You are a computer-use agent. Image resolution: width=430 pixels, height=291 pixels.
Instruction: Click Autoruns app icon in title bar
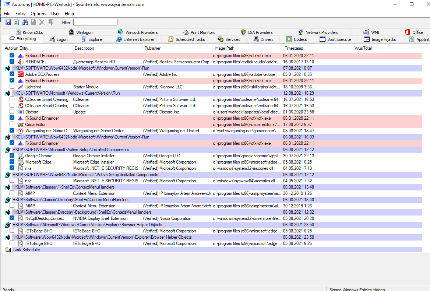7,4
